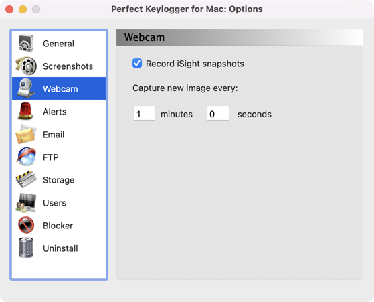Click the General gear icon

pyautogui.click(x=26, y=44)
